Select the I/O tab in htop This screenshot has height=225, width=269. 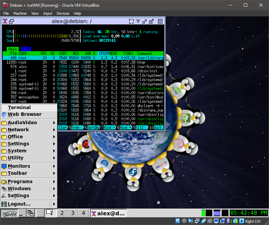[25, 49]
